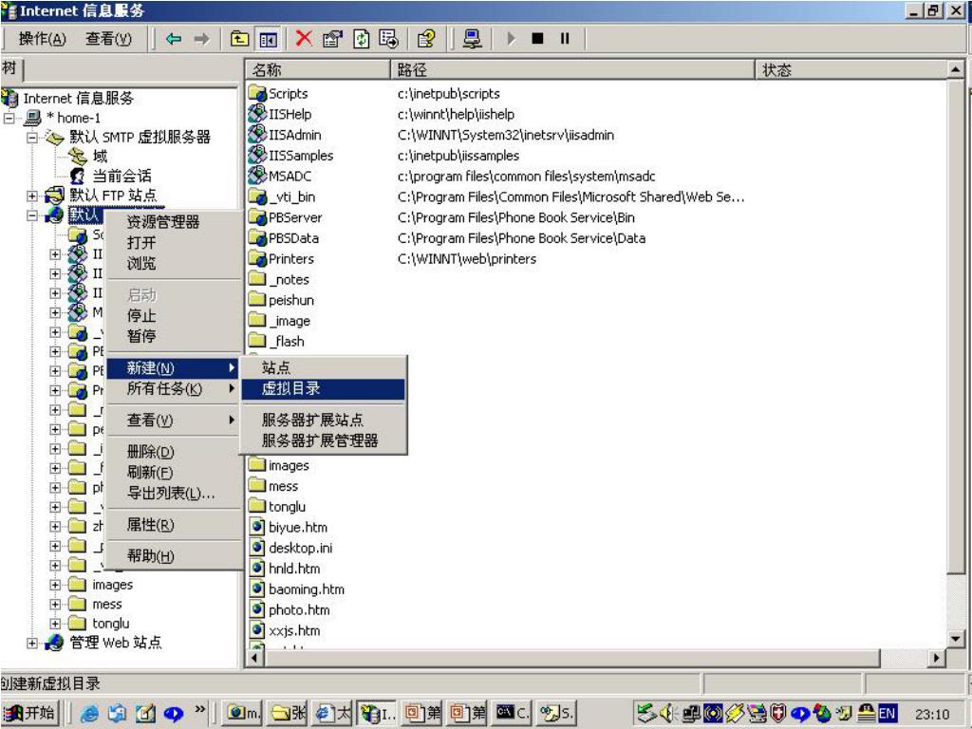Screen dimensions: 972x729
Task: Collapse the home-1 computer node
Action: click(9, 118)
